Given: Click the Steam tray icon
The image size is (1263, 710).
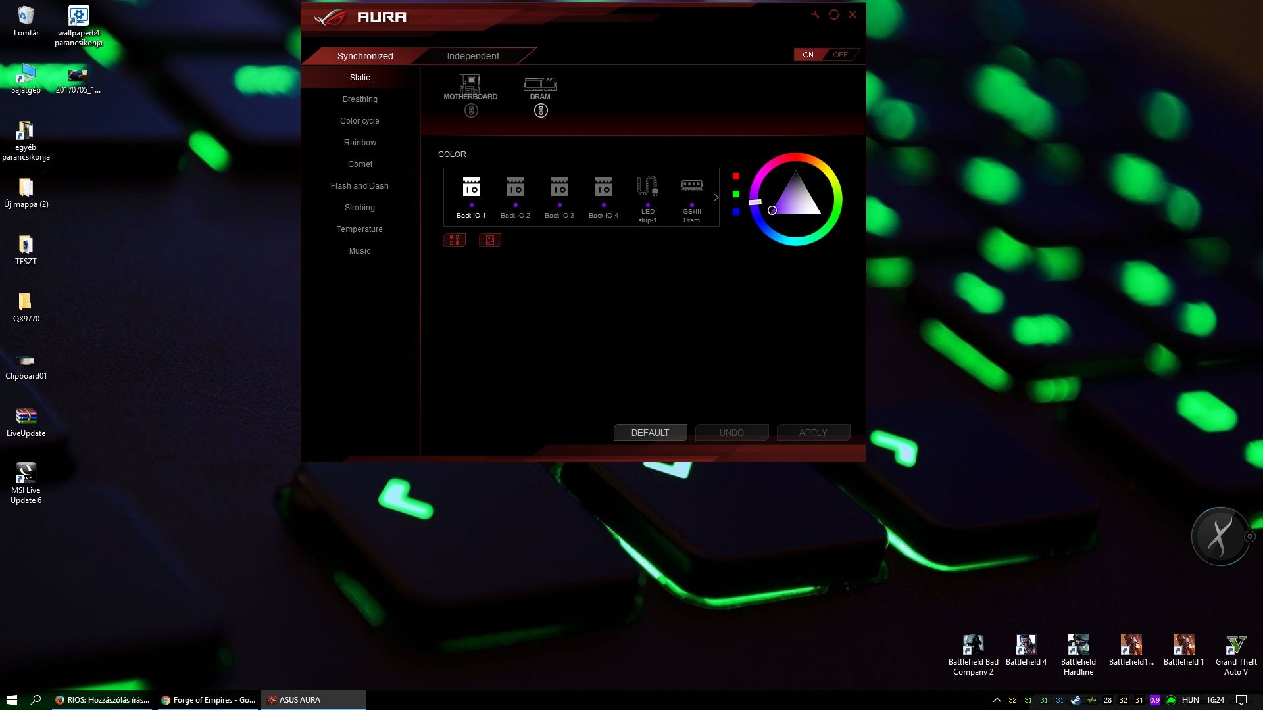Looking at the screenshot, I should (x=1076, y=700).
